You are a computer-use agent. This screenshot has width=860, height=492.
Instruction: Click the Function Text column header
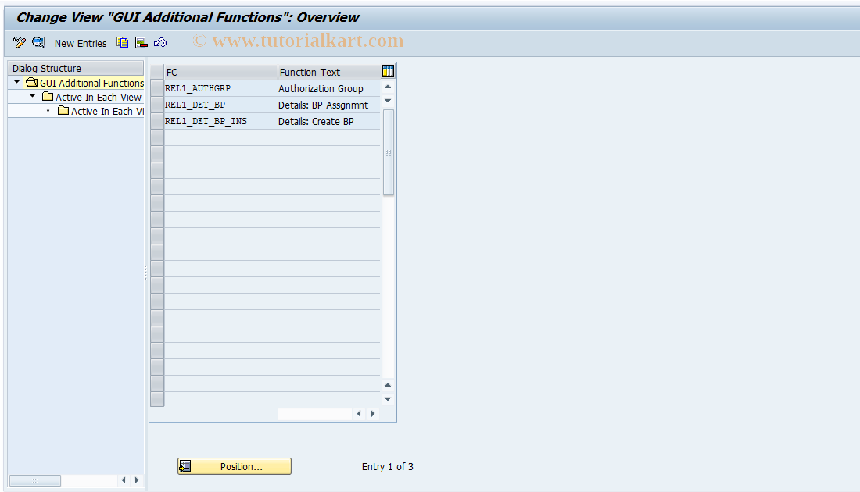(x=329, y=72)
